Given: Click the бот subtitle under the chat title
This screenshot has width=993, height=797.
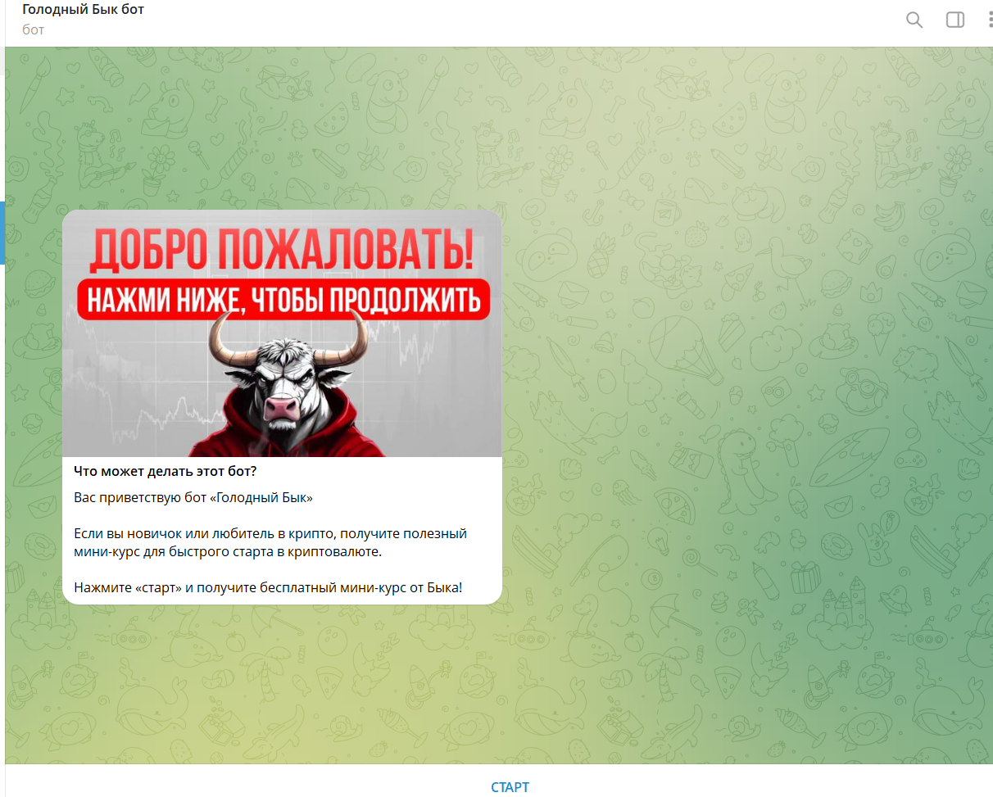Looking at the screenshot, I should [31, 31].
